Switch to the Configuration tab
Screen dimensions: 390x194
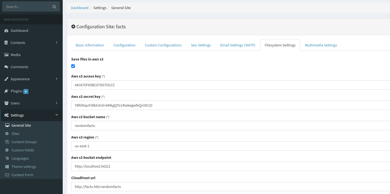pyautogui.click(x=124, y=45)
